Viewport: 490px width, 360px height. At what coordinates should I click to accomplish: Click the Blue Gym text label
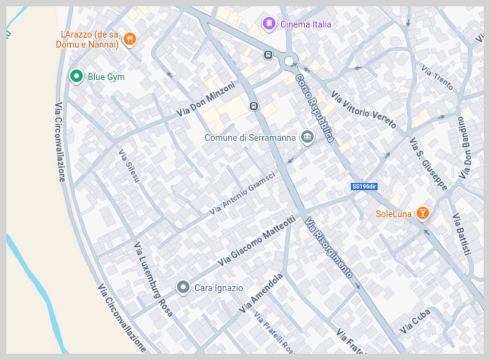106,77
